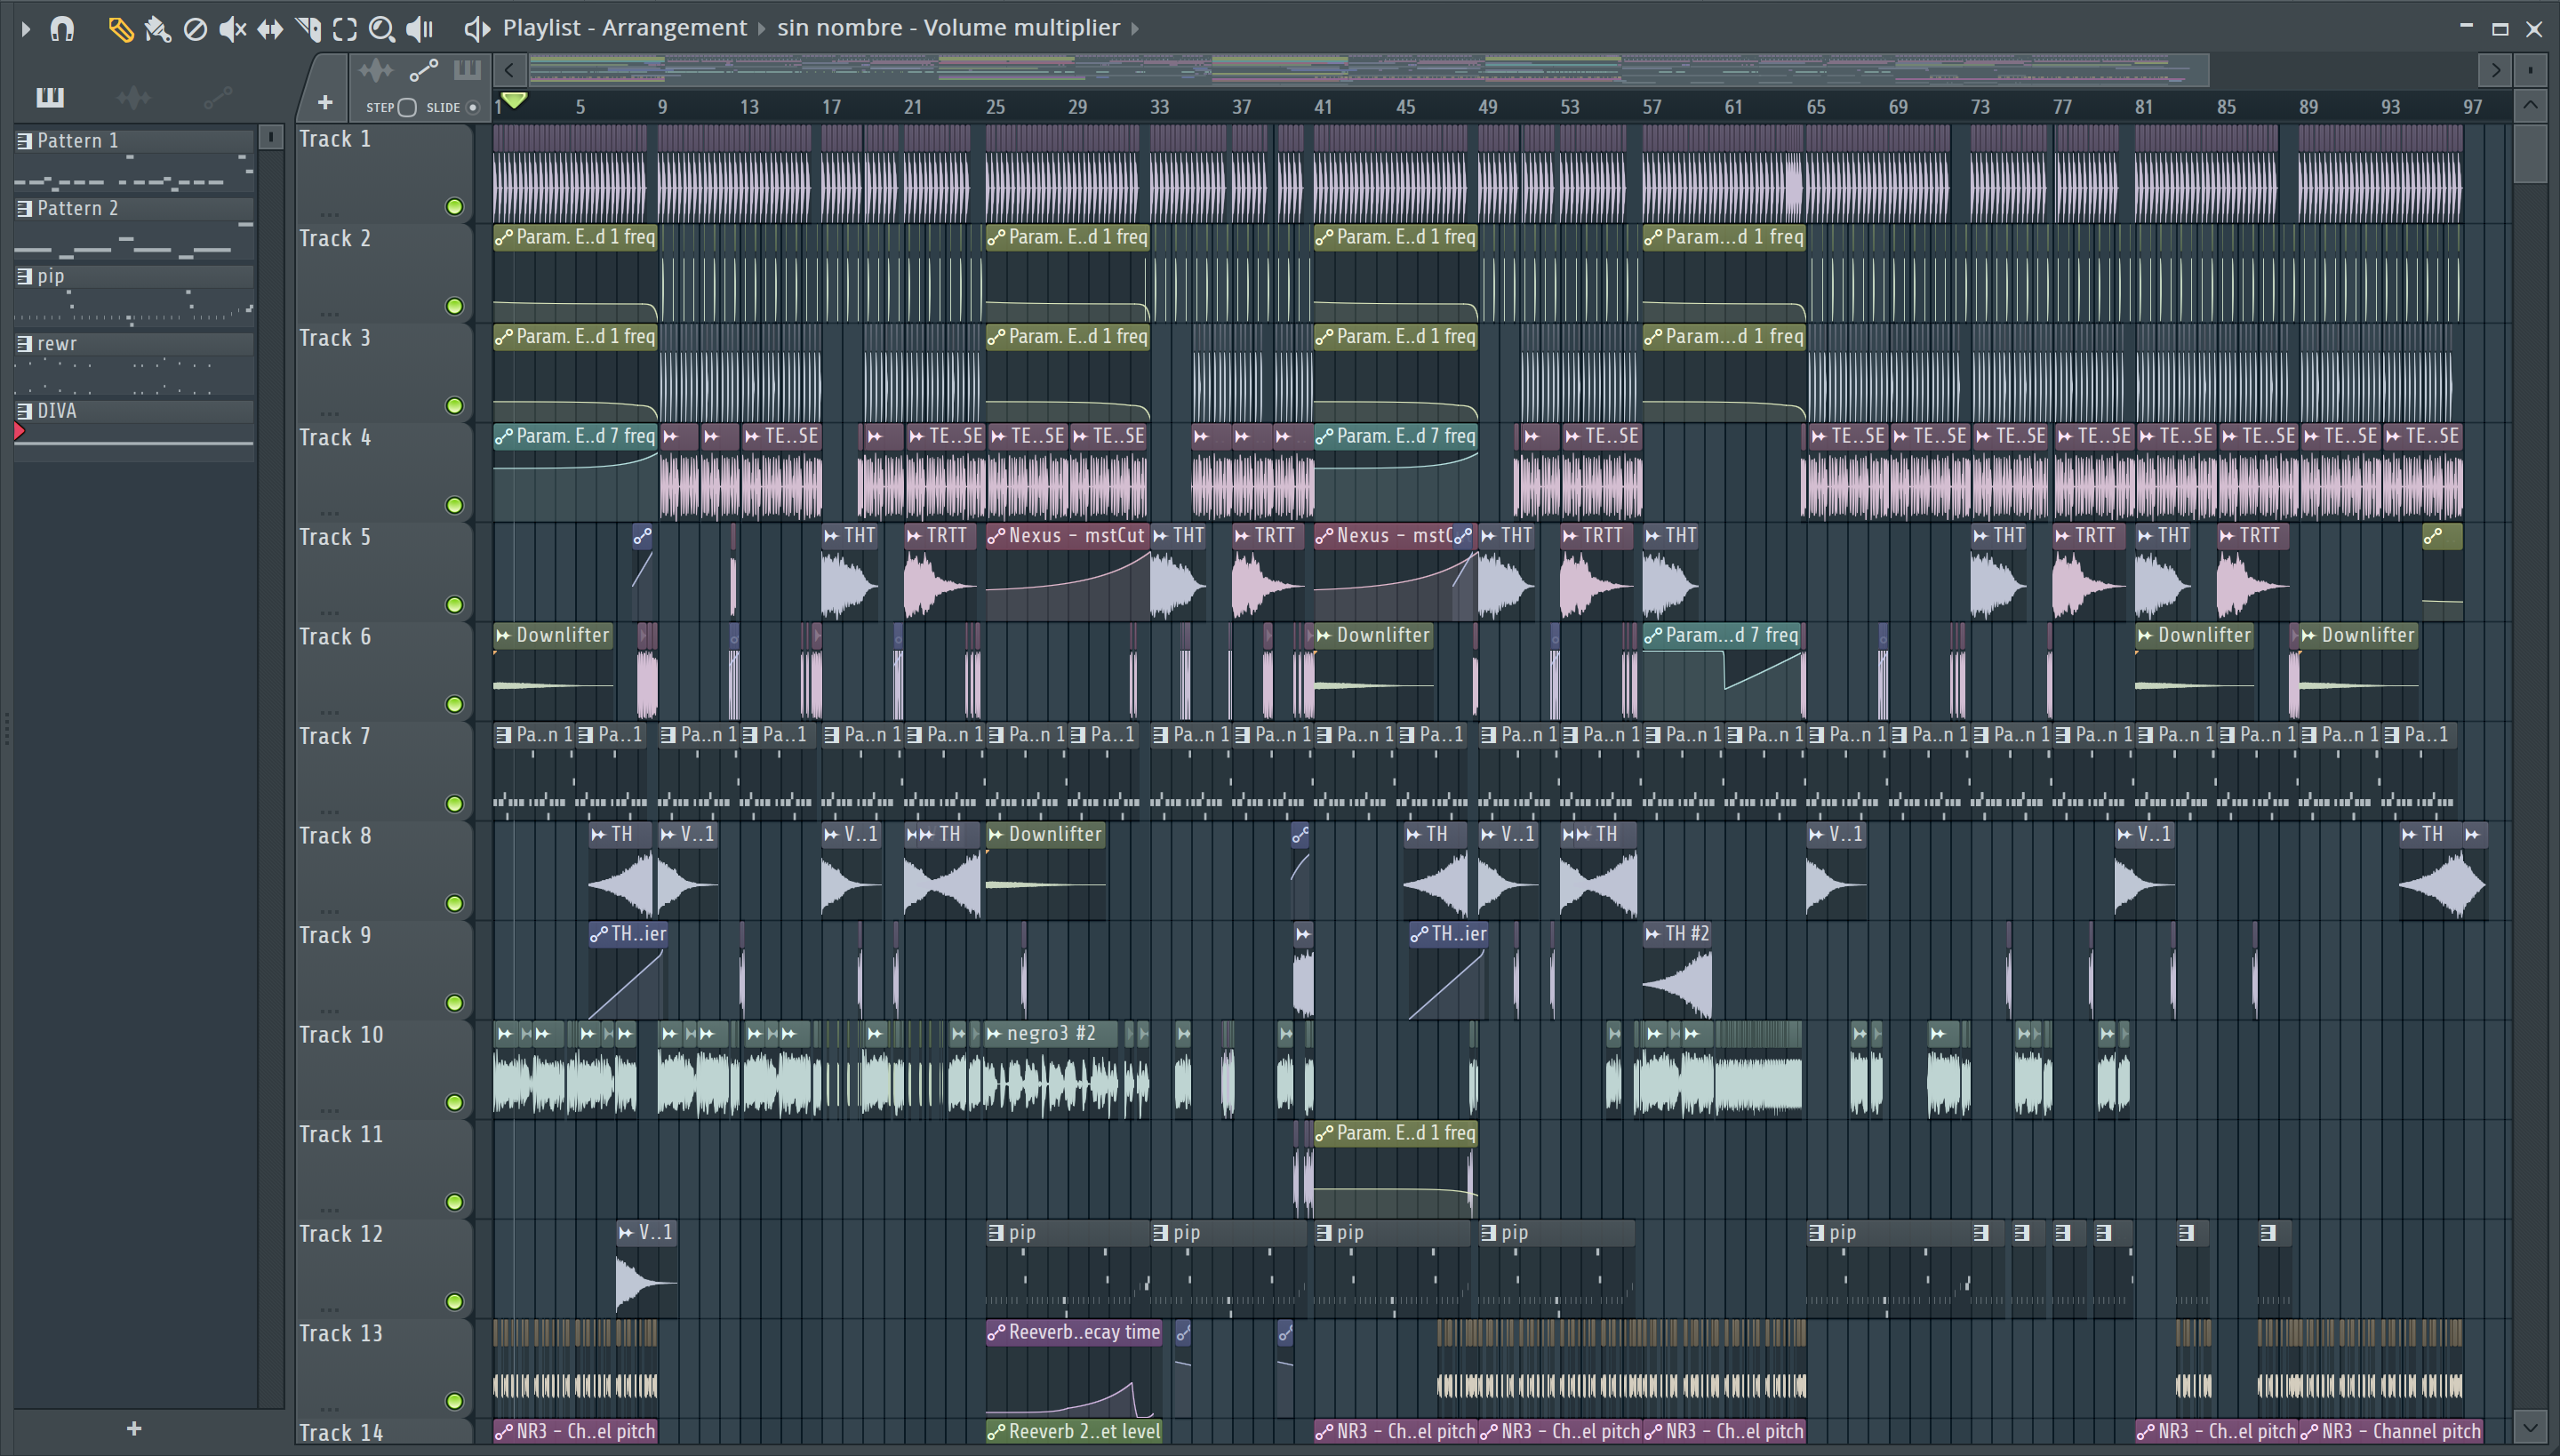Open the TH #2 clip menu
2560x1456 pixels.
click(x=1653, y=934)
